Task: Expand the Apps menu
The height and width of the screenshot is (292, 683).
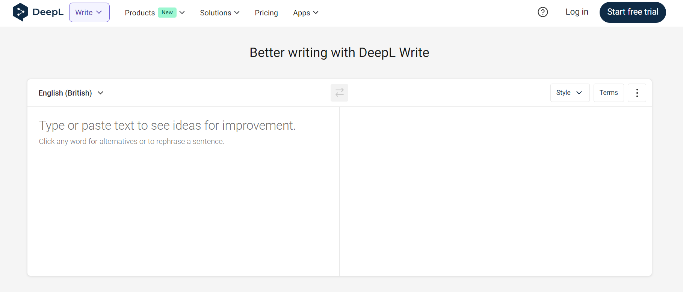Action: tap(306, 13)
